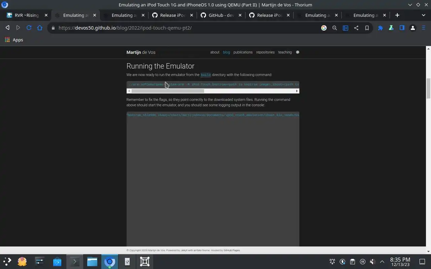Open the notifications bell in system tray
The image size is (431, 269).
(x=332, y=262)
